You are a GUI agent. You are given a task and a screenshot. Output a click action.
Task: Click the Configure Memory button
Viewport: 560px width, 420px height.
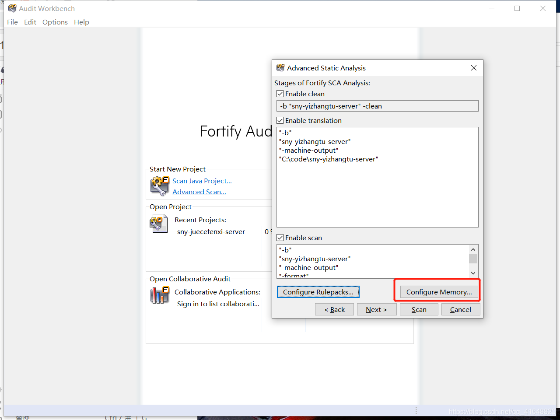(439, 292)
